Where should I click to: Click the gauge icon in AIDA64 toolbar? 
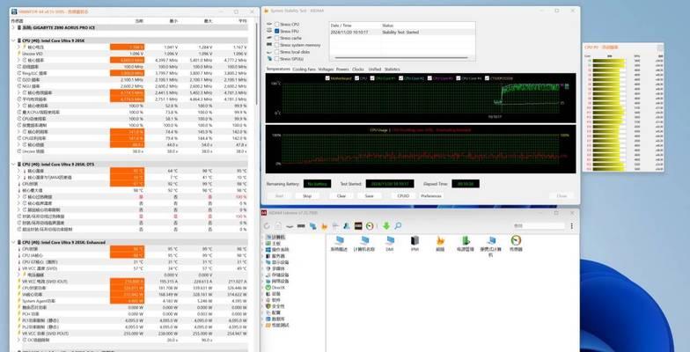click(x=370, y=226)
